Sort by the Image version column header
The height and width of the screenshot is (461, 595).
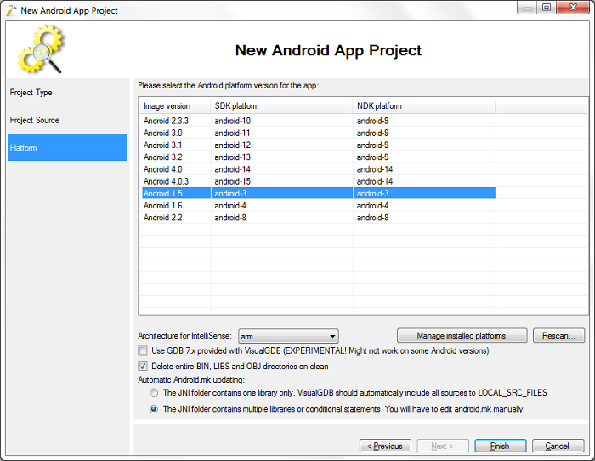(174, 106)
